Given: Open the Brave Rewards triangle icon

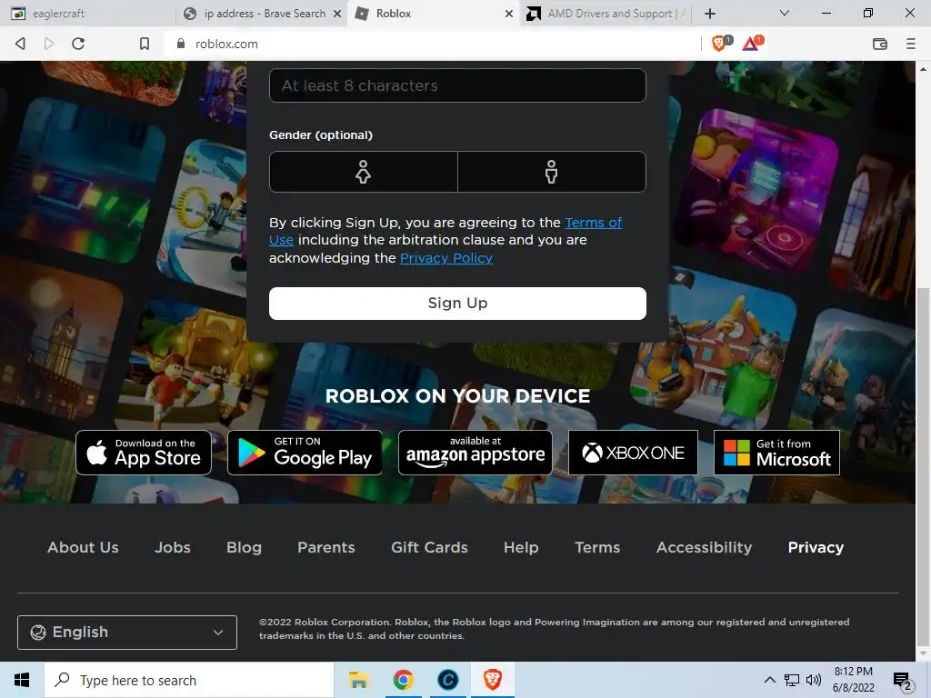Looking at the screenshot, I should tap(751, 43).
